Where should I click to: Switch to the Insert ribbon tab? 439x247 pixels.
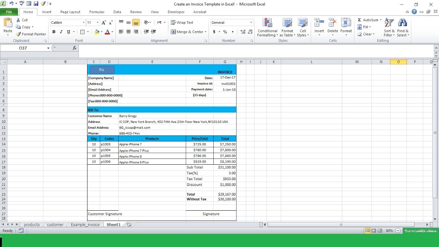tap(47, 12)
